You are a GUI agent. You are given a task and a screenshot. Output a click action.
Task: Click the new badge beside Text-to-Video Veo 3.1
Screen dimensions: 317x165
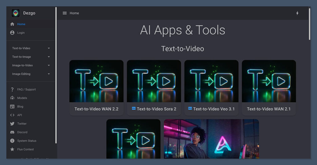(190, 108)
